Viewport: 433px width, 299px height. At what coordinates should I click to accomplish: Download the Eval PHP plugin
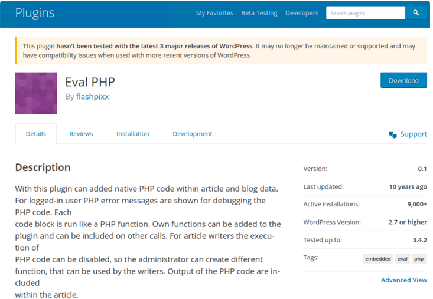click(x=403, y=81)
